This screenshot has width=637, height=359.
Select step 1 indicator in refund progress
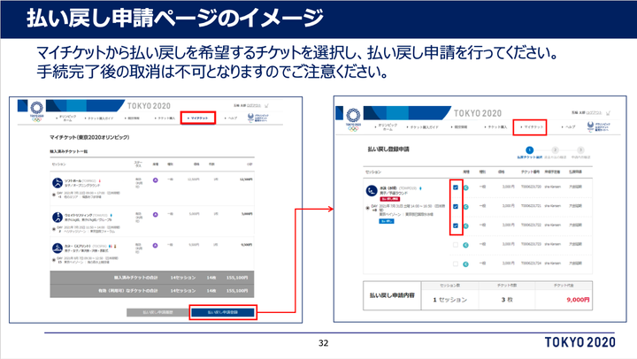[529, 150]
